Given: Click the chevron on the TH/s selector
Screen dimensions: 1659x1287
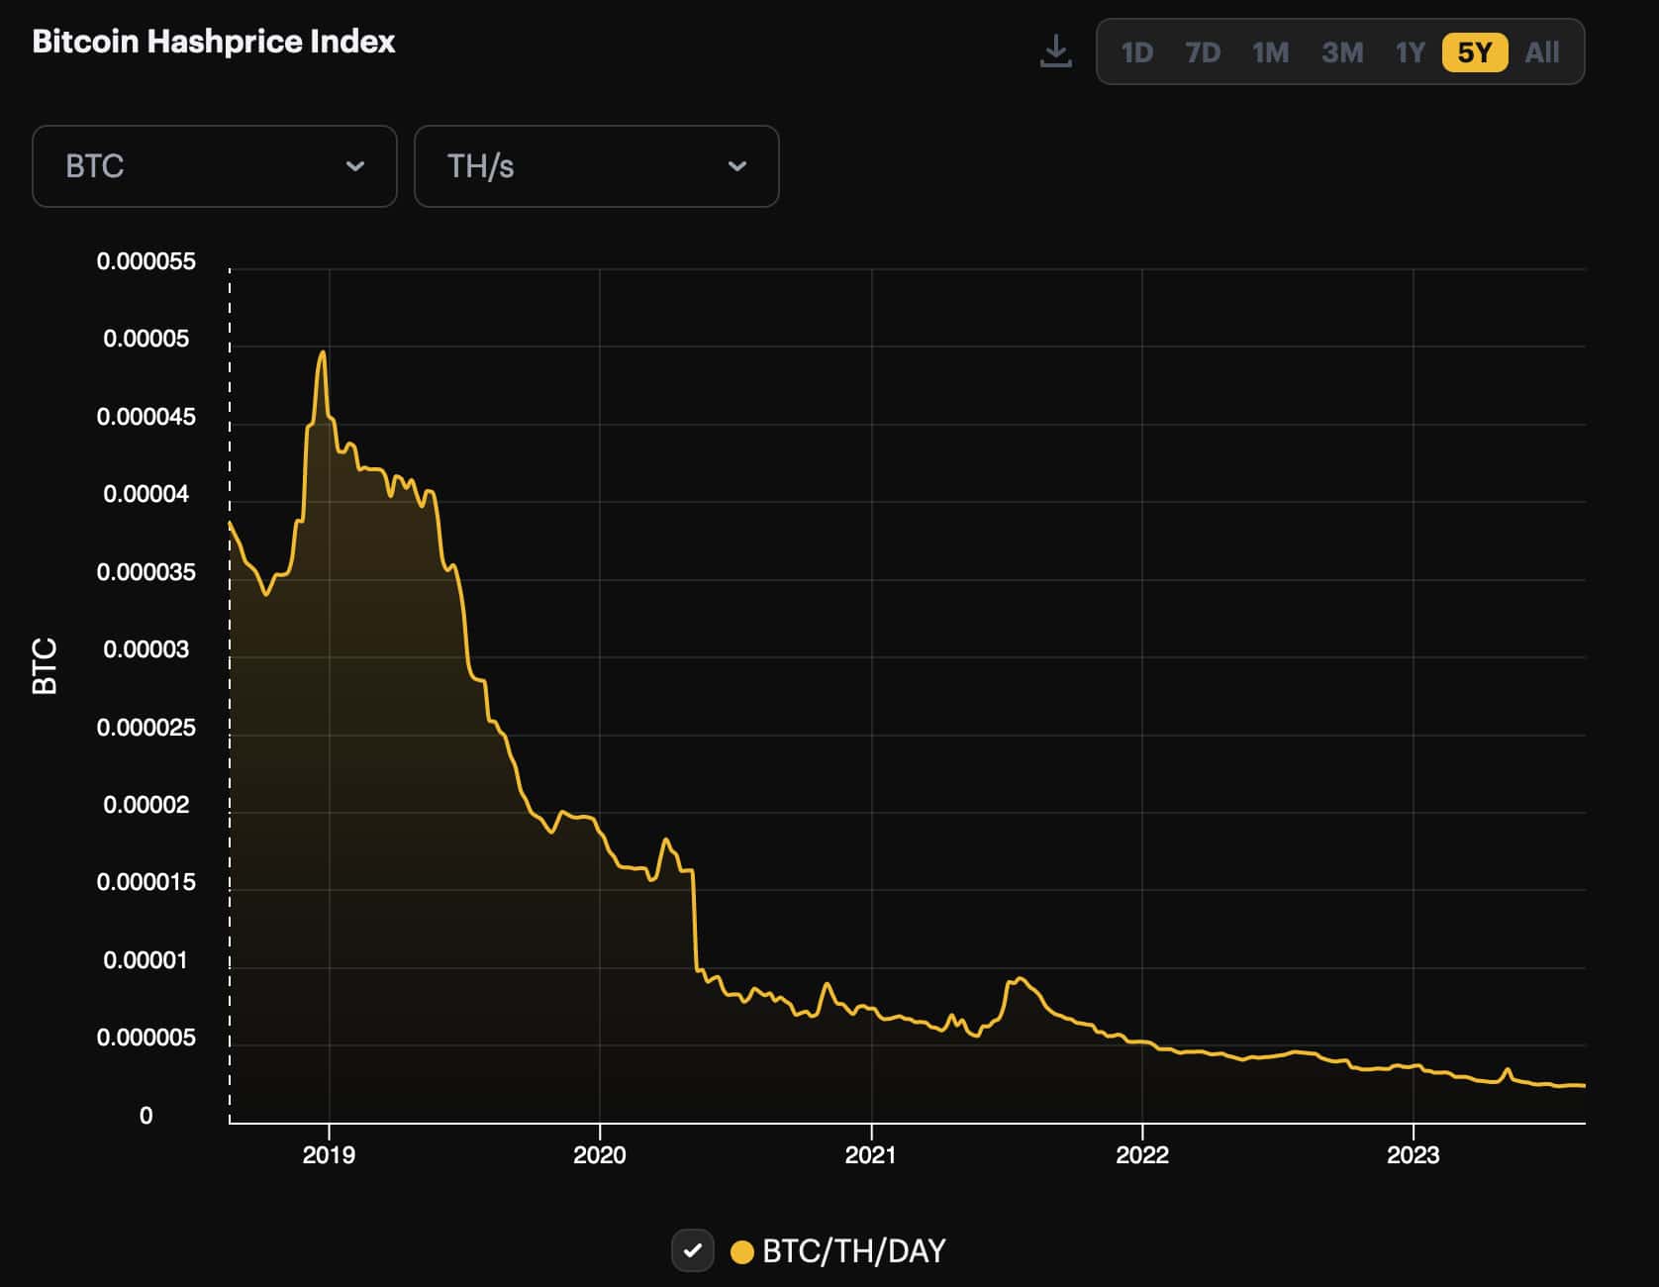Looking at the screenshot, I should click(736, 166).
